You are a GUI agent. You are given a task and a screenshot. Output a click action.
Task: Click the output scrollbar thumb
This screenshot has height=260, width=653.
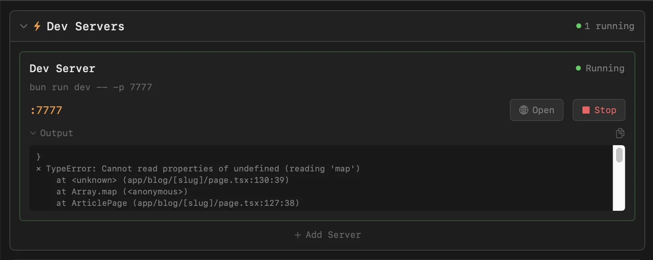click(x=619, y=155)
